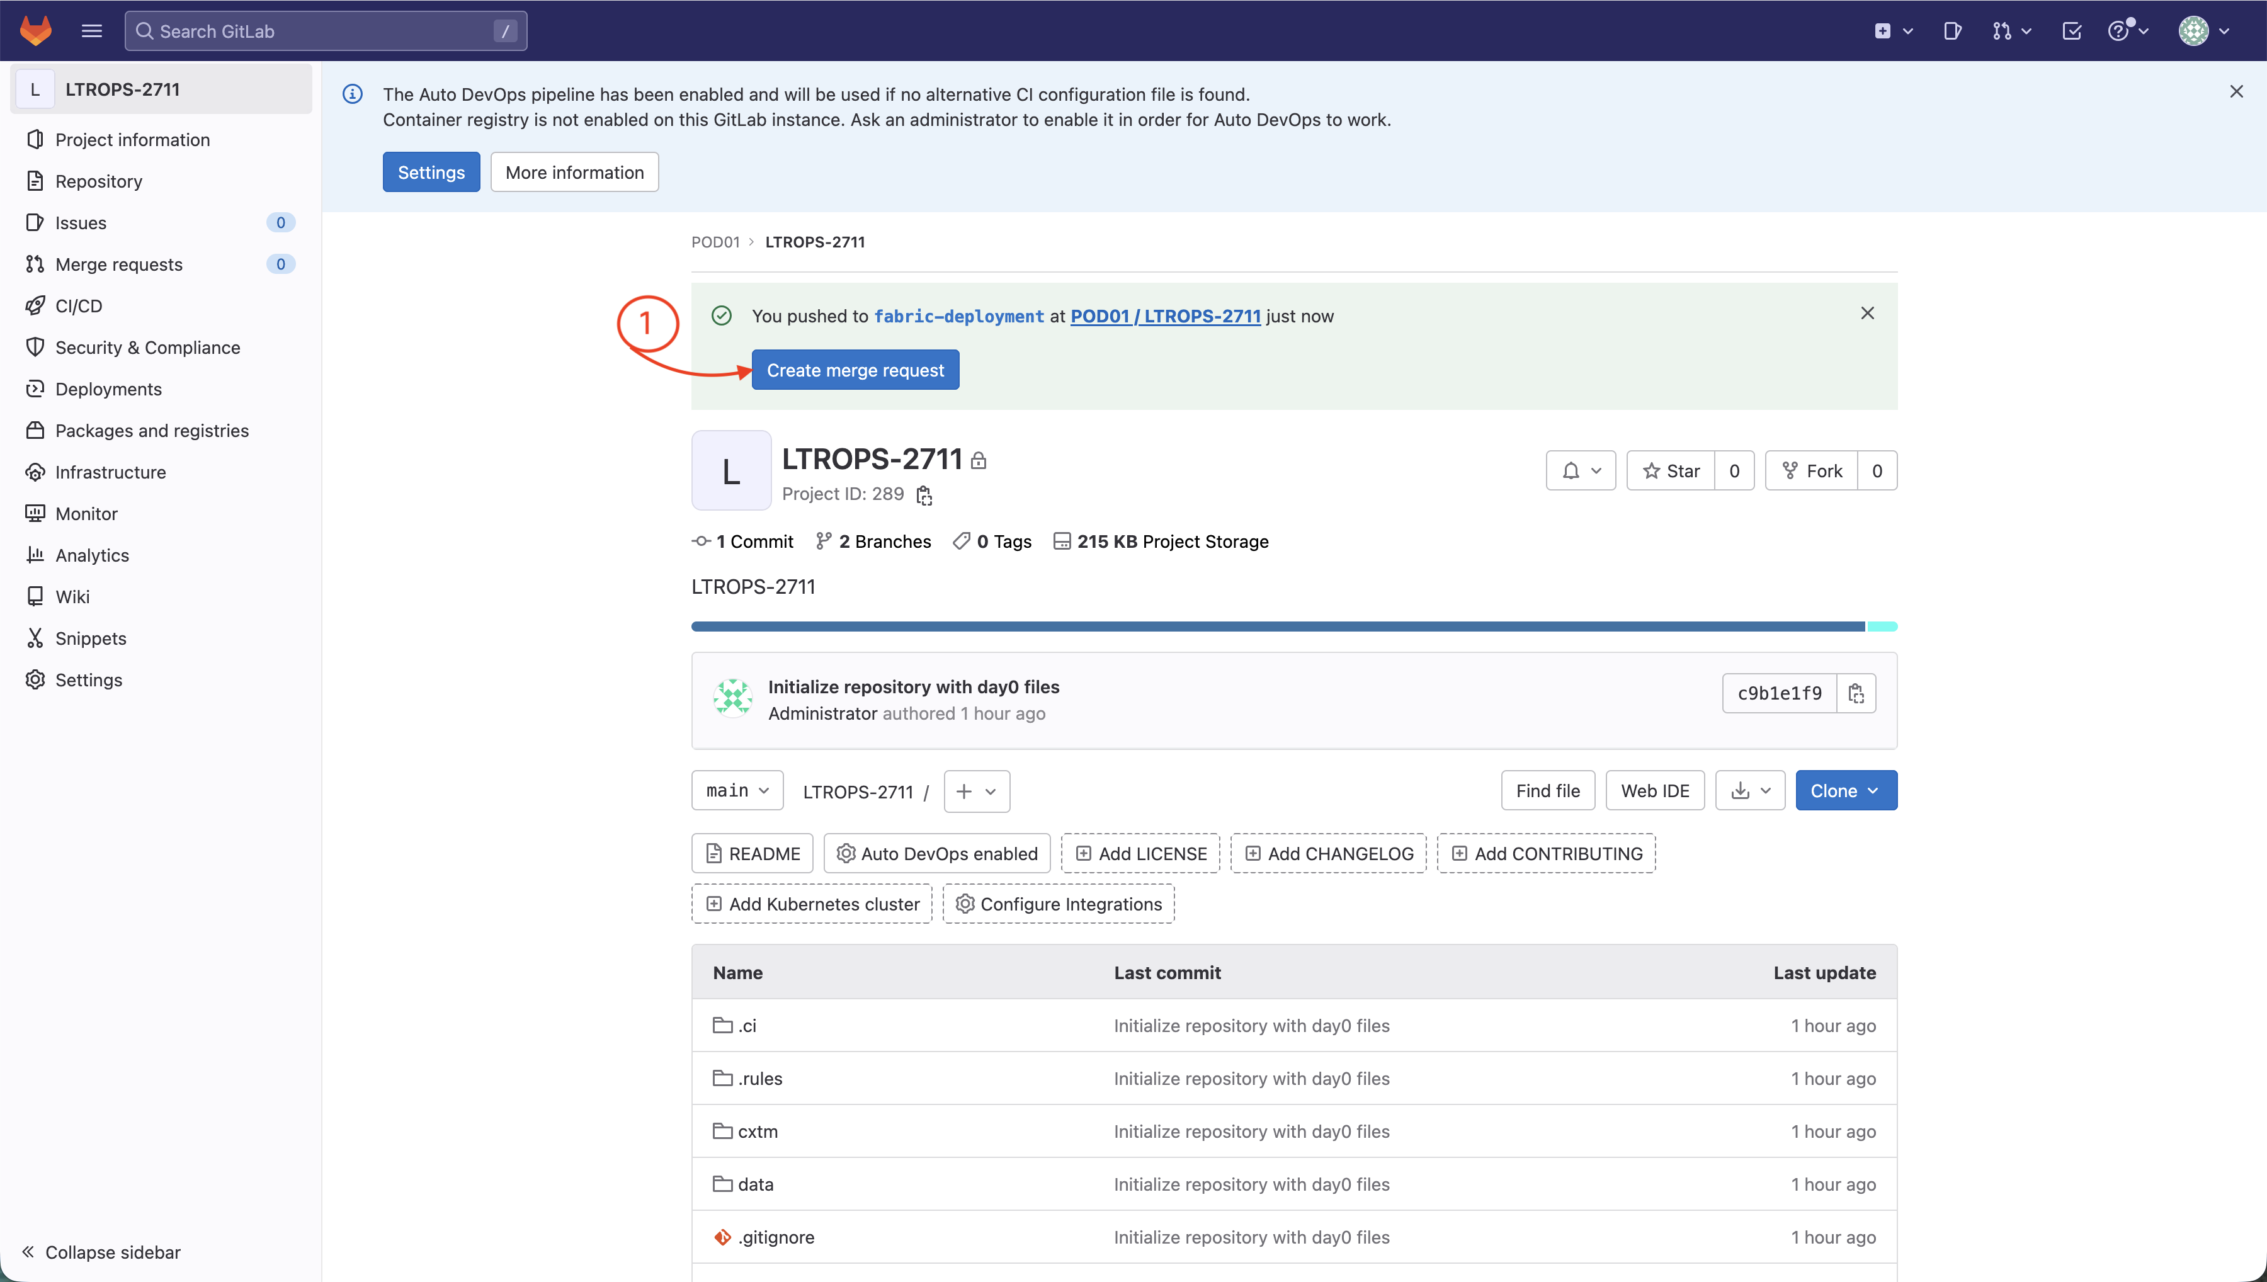Open Repository in the sidebar
2267x1282 pixels.
[99, 181]
